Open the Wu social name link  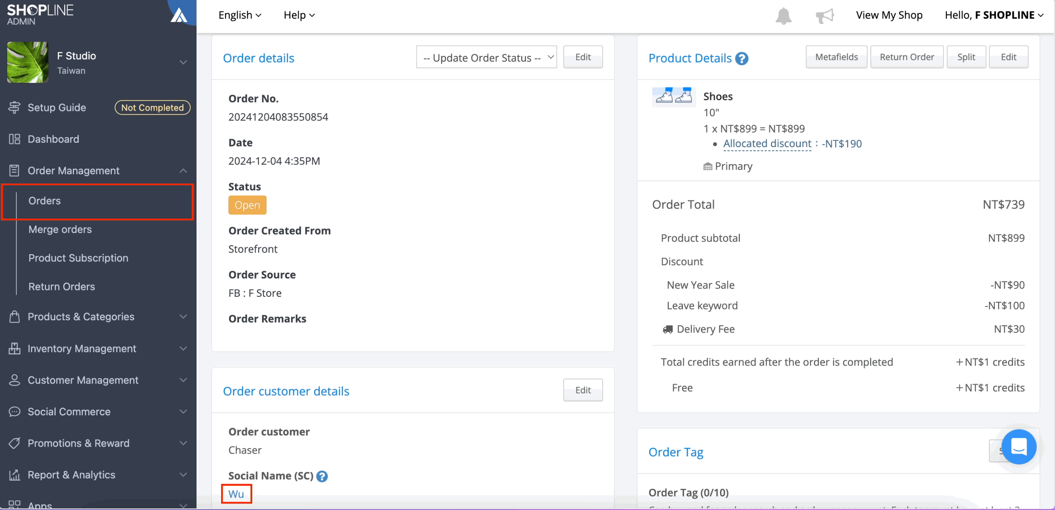(x=236, y=494)
